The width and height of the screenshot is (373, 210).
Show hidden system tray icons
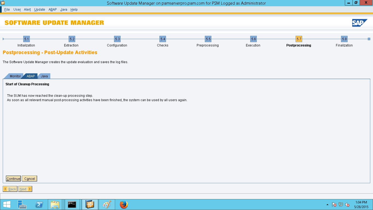pyautogui.click(x=328, y=205)
